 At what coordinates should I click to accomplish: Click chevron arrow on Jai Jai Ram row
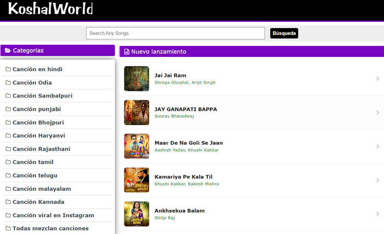pyautogui.click(x=377, y=78)
